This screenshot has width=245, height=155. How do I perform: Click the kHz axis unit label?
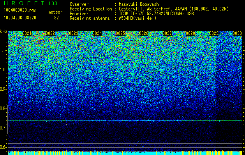point(4,31)
